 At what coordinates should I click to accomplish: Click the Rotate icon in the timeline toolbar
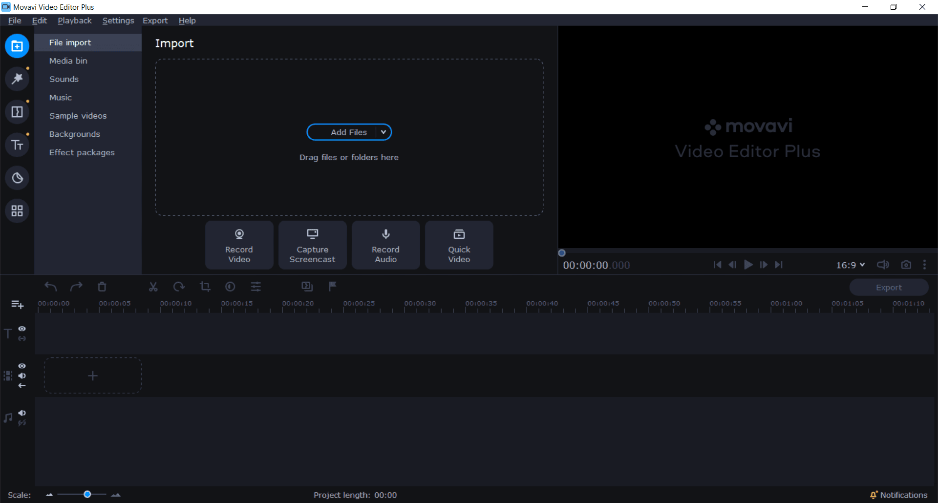coord(179,287)
